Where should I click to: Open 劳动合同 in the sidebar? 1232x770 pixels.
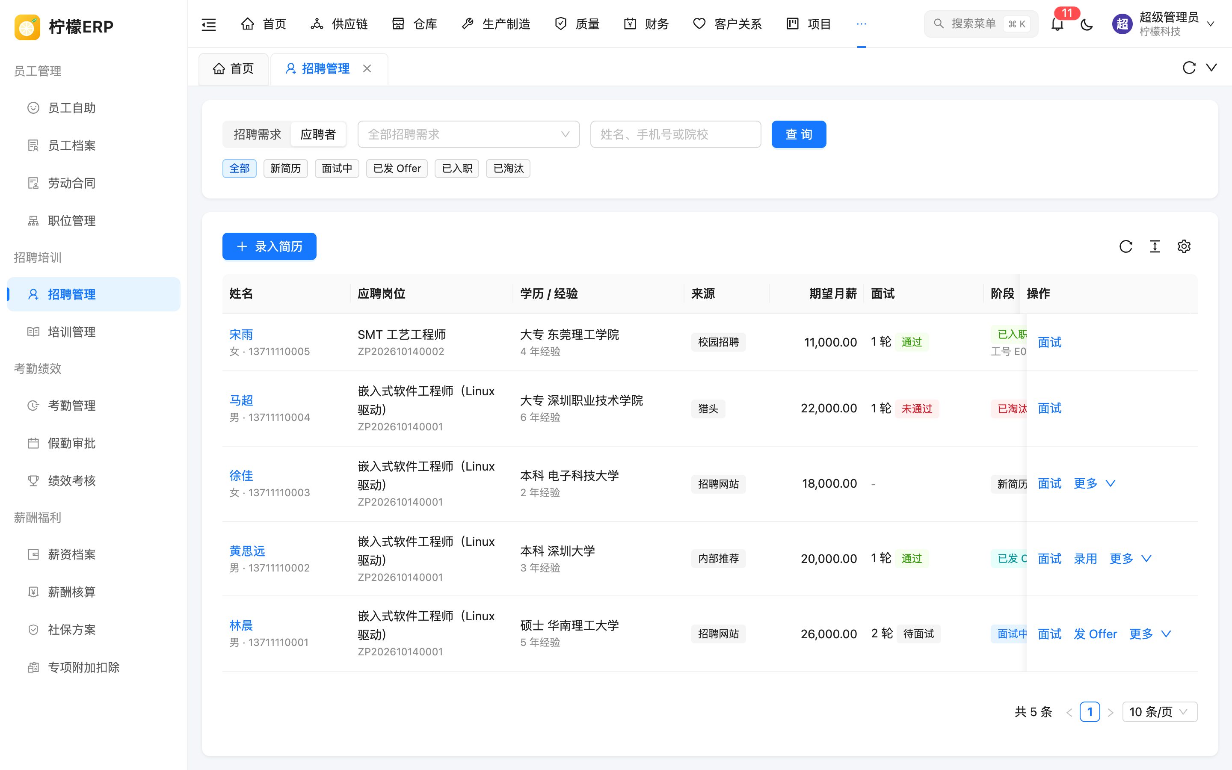tap(94, 184)
